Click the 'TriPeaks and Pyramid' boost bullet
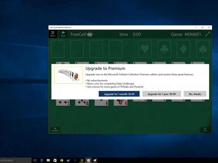Viewport: 218px width, 163px height. coord(115,87)
